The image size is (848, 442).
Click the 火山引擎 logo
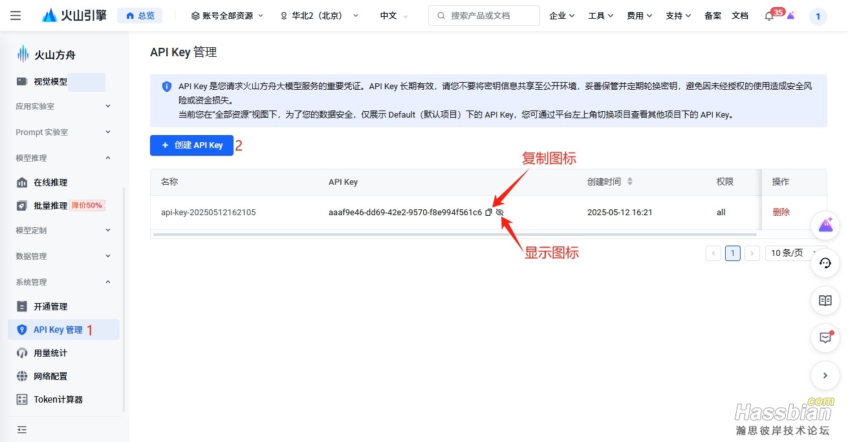pos(74,16)
